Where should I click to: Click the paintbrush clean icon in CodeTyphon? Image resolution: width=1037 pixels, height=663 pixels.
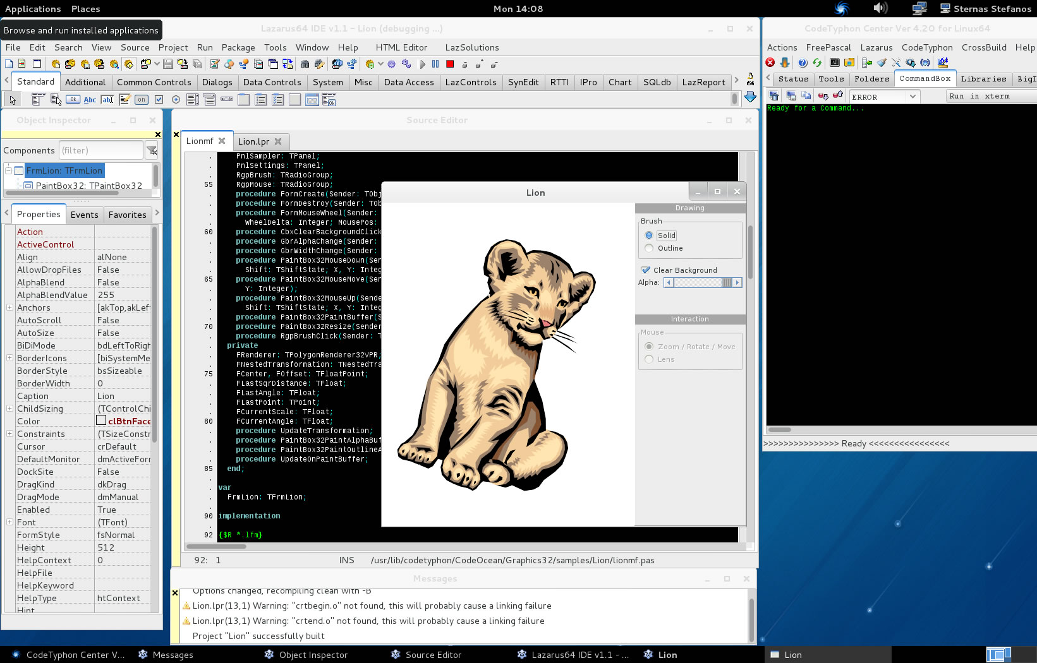[882, 63]
